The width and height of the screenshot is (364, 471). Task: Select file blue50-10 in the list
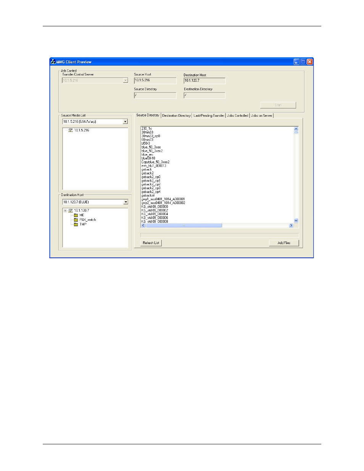pyautogui.click(x=148, y=158)
